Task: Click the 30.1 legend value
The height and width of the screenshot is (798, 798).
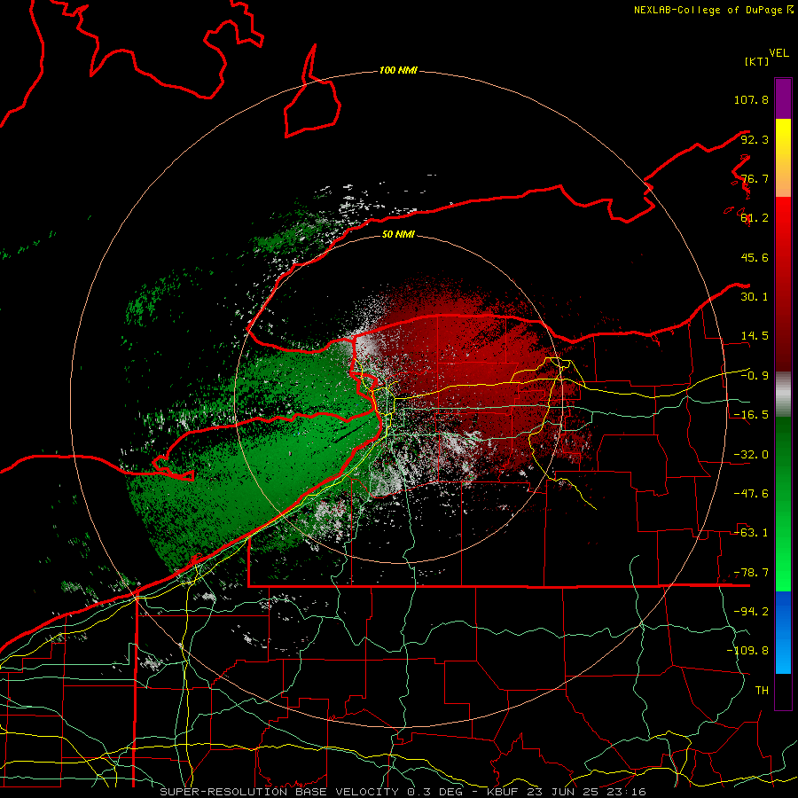Action: click(x=755, y=297)
